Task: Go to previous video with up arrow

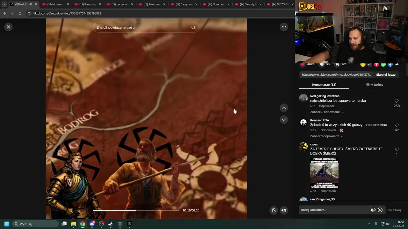Action: (284, 108)
